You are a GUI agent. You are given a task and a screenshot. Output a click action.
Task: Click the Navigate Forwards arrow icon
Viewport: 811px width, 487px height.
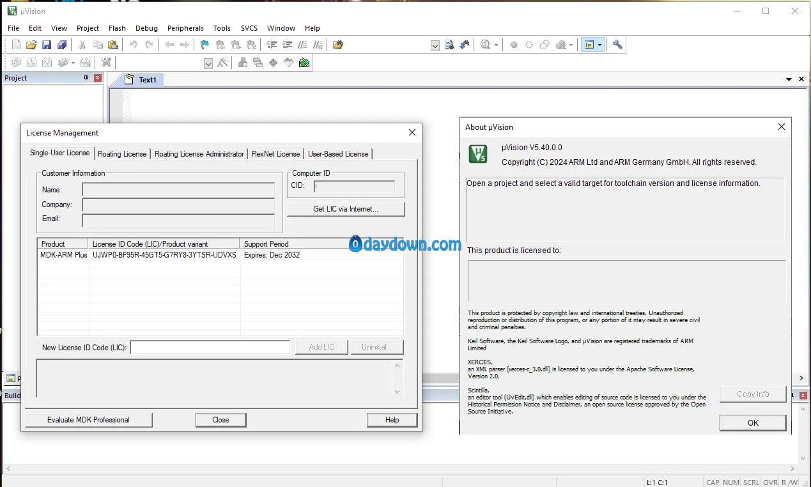click(x=185, y=45)
